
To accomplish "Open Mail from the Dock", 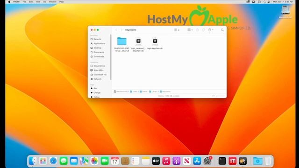I will point(74,161).
